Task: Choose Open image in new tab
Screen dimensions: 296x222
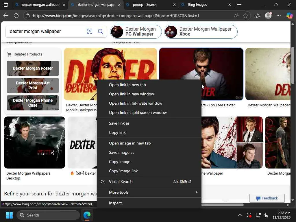Action: (149, 143)
